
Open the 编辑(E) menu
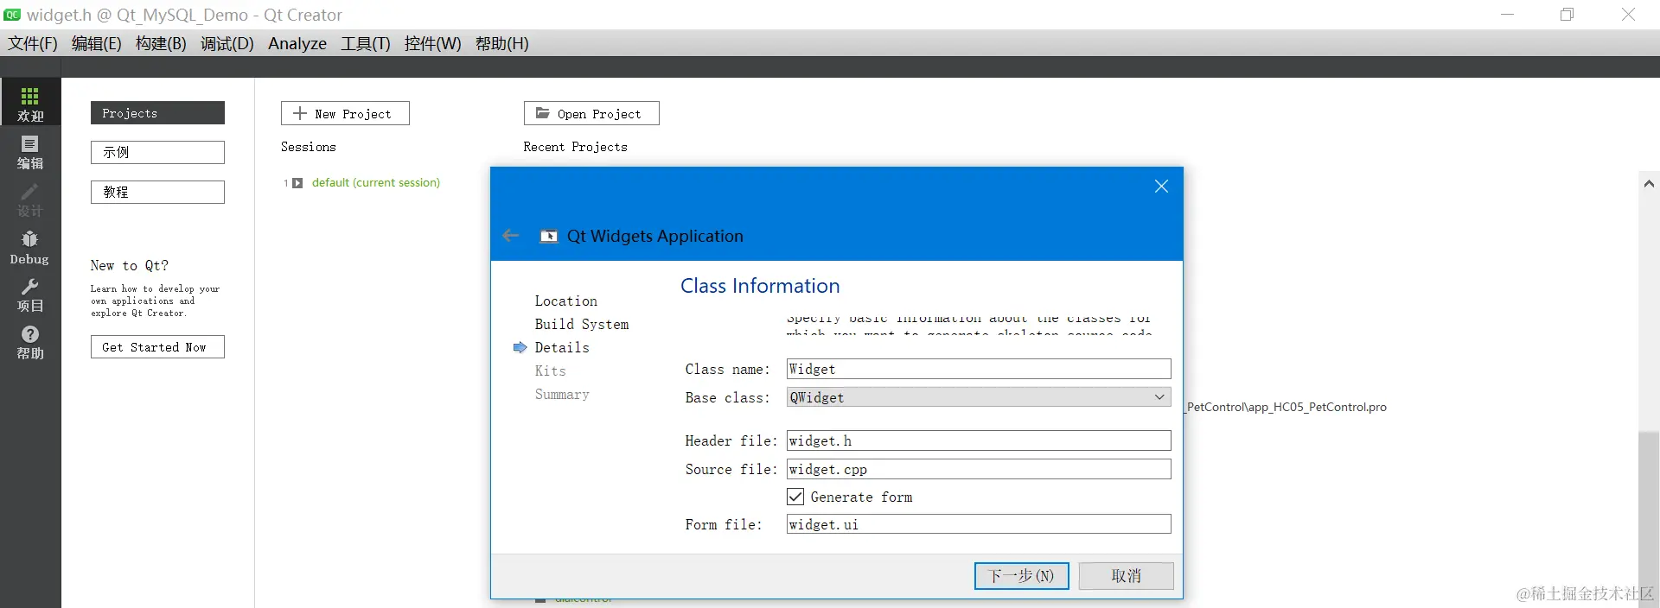[x=96, y=43]
